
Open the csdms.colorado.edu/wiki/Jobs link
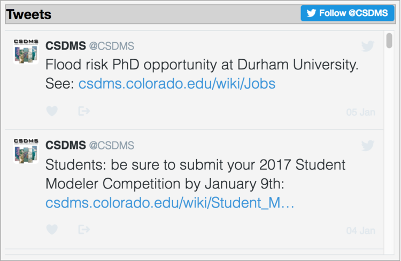coord(177,84)
